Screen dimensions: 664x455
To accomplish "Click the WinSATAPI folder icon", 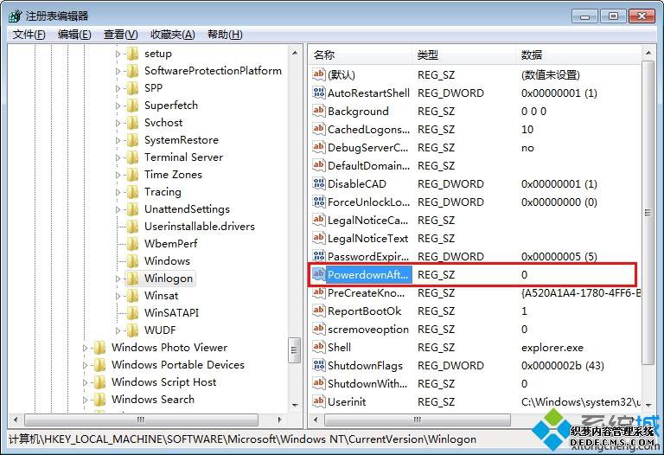I will pyautogui.click(x=132, y=313).
